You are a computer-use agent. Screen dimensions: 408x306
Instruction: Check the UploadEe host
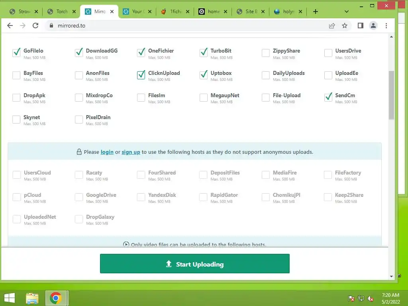328,75
